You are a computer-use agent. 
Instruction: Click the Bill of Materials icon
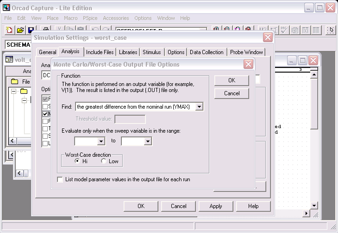click(x=316, y=30)
